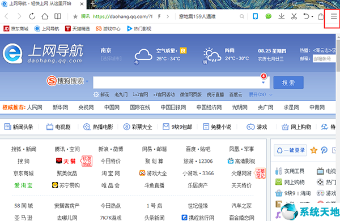Open the reading mode book icon
The height and width of the screenshot is (221, 340).
click(x=58, y=16)
